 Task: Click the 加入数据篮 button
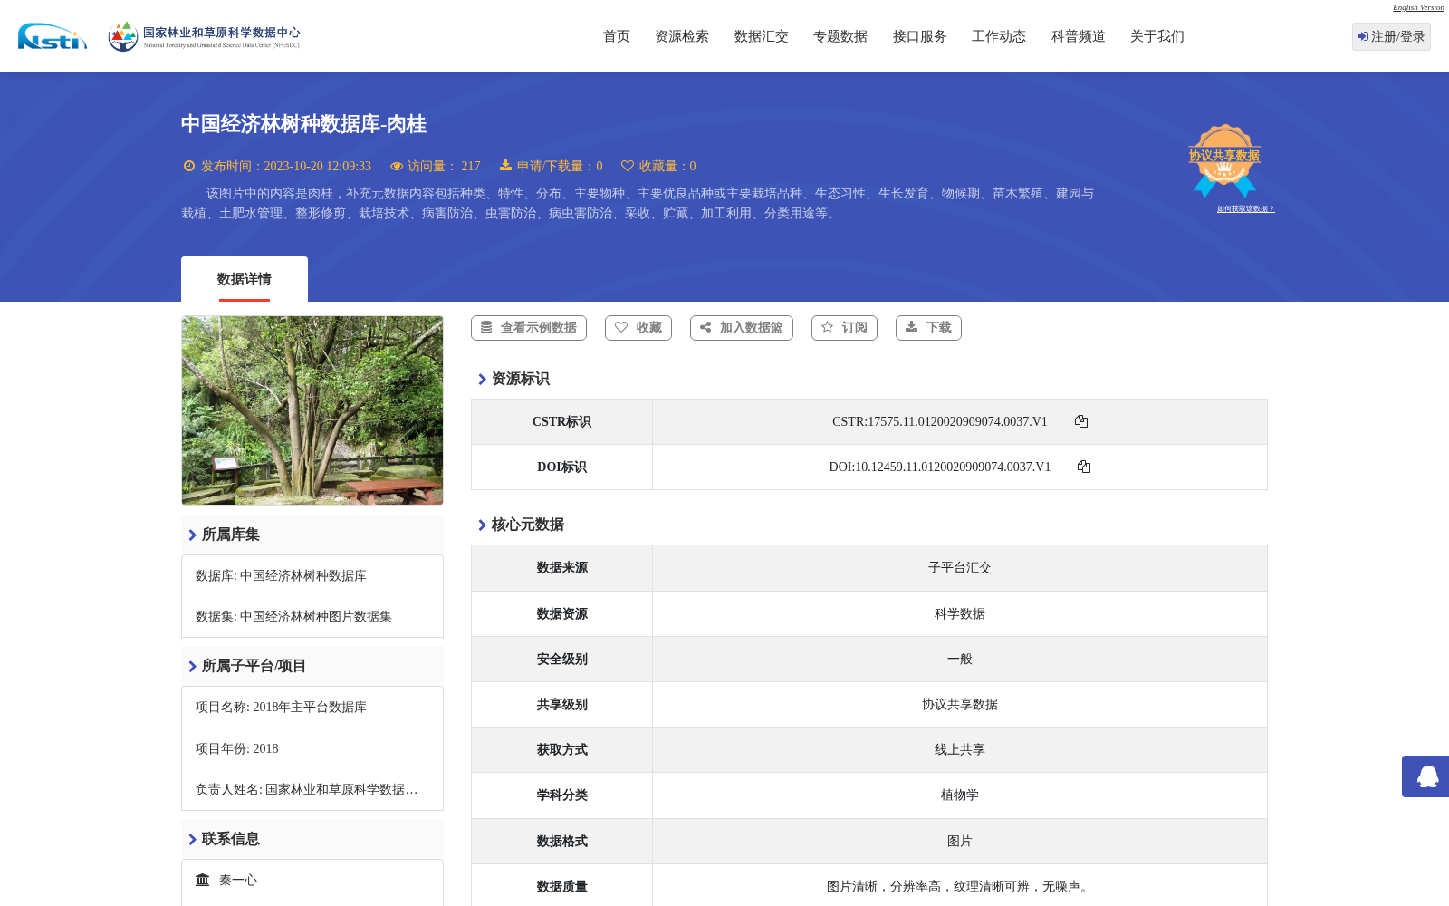click(742, 328)
